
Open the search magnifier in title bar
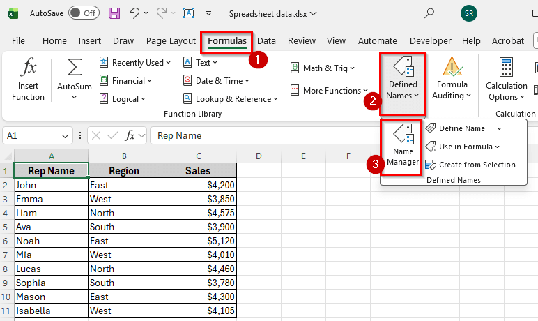pyautogui.click(x=429, y=13)
